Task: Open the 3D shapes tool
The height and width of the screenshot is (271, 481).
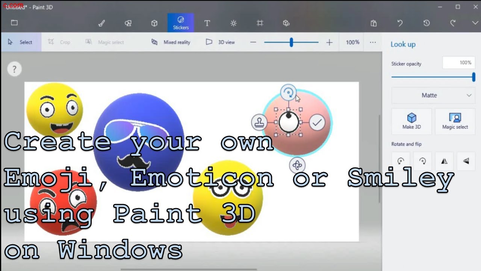Action: click(154, 23)
